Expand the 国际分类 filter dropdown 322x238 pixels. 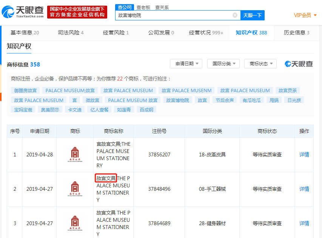223,64
